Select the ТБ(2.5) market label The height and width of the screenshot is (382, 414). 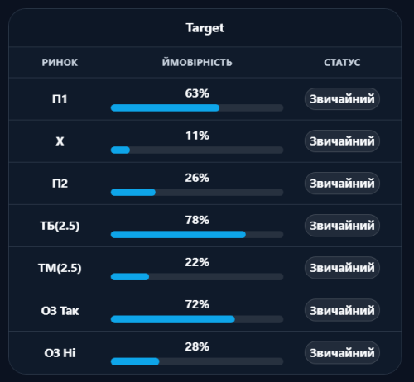click(x=60, y=226)
